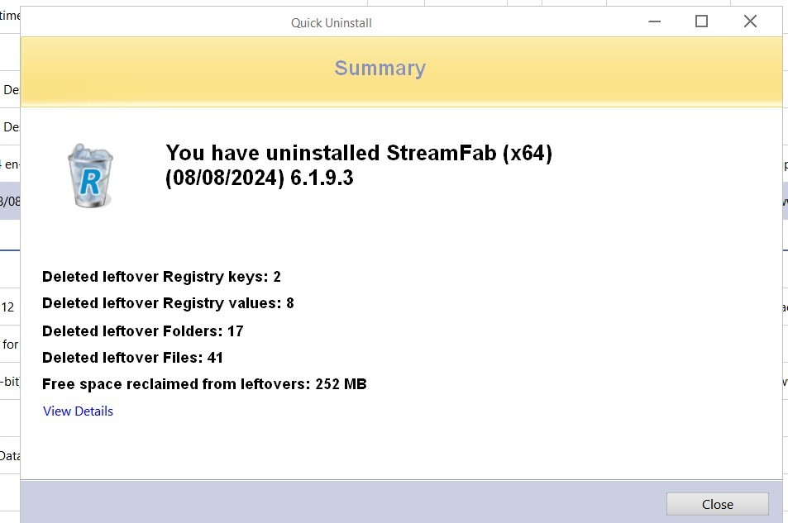The height and width of the screenshot is (523, 788).
Task: Click the "(08/08/2024) 6.1.9.3" version line
Action: 260,178
